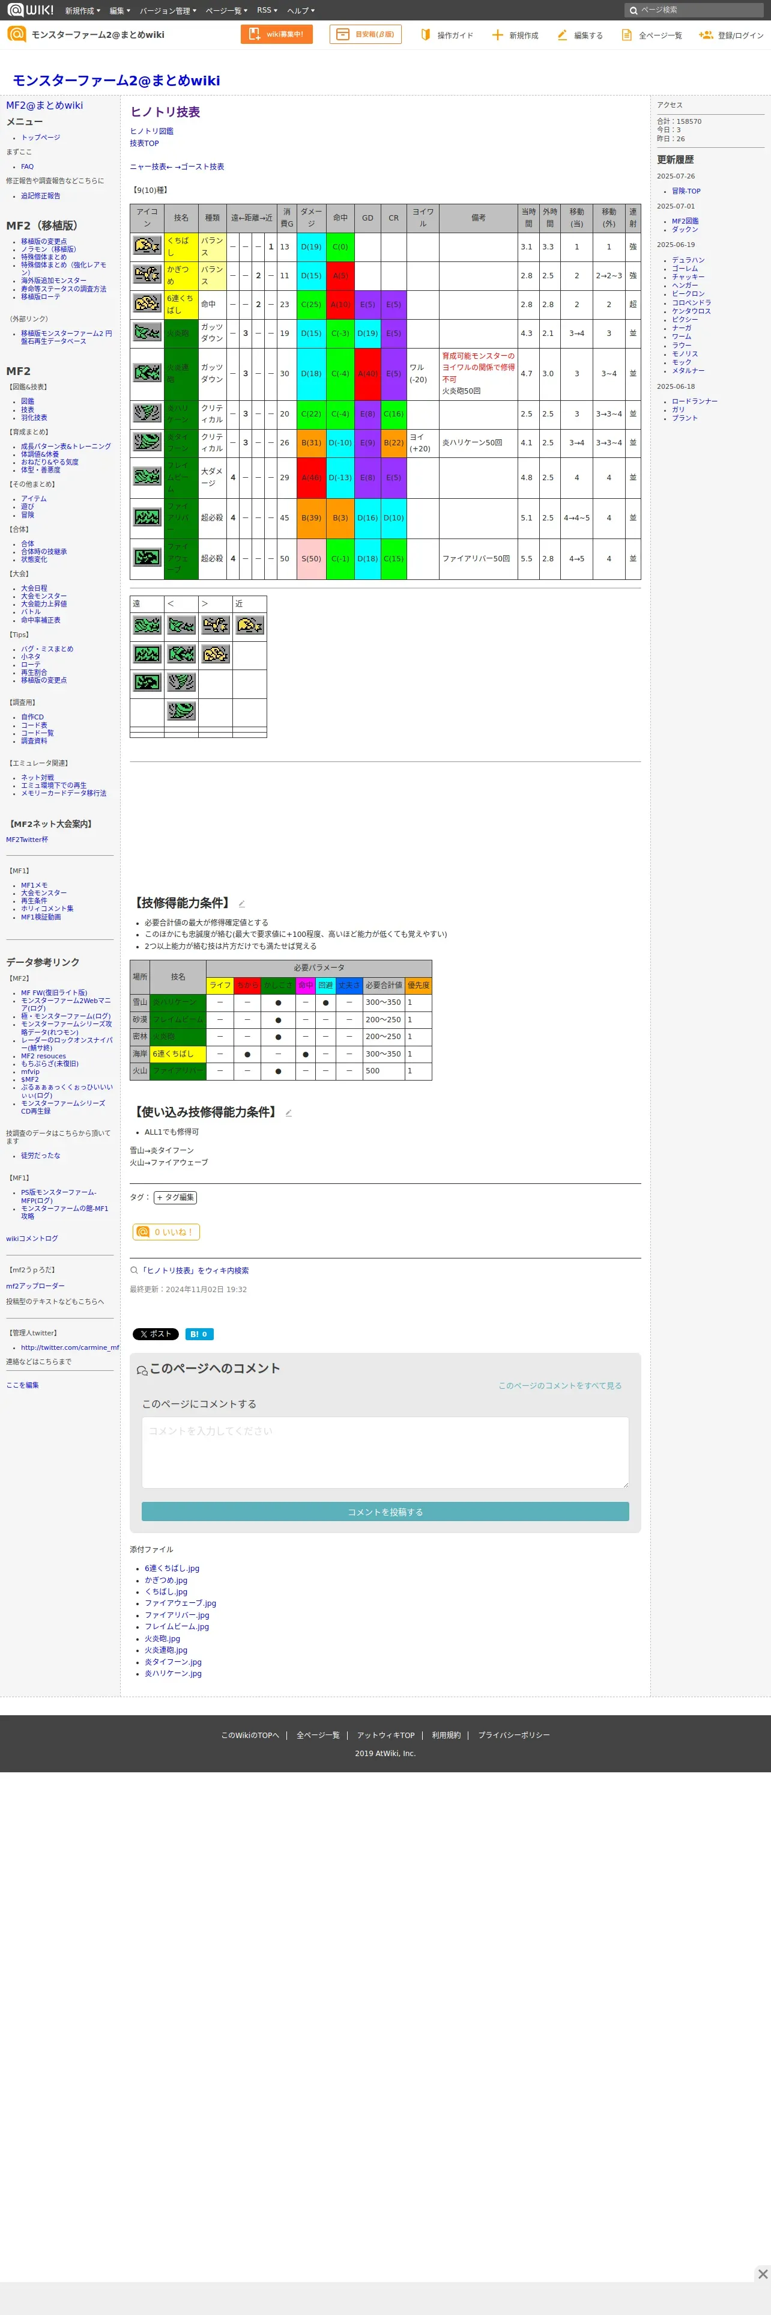Viewport: 771px width, 2315px height.
Task: Open the デュラハン link in 更新履歴
Action: point(688,261)
